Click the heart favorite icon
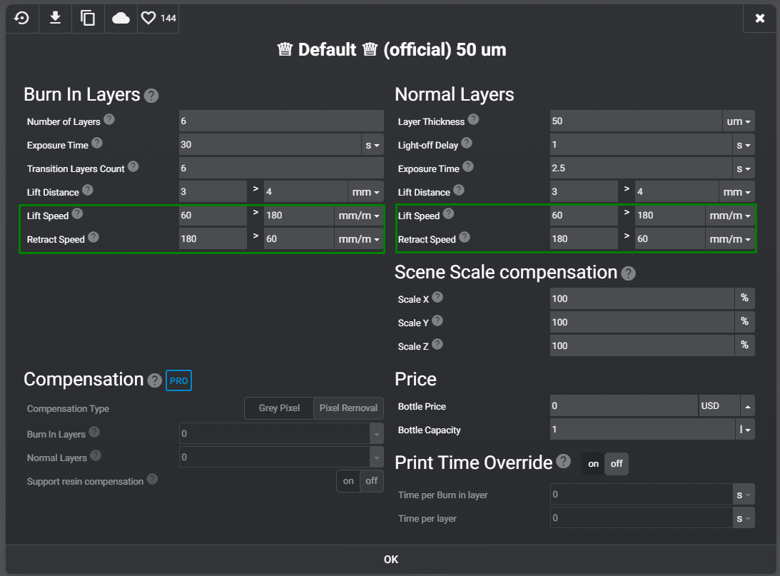This screenshot has width=780, height=576. pos(148,18)
